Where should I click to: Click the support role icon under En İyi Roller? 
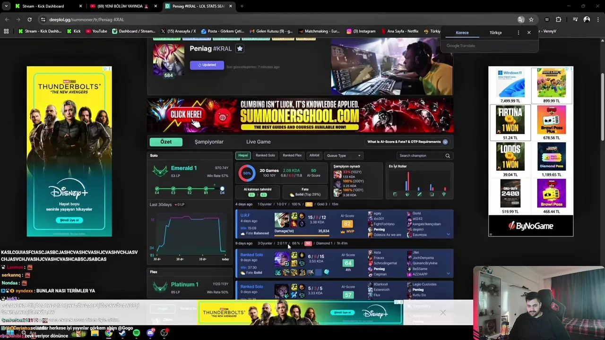coord(443,194)
